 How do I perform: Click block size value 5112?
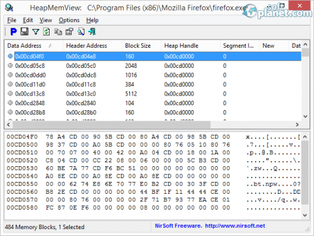click(x=131, y=94)
